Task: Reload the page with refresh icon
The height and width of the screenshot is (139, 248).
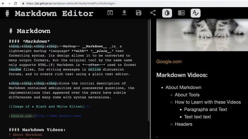Action: (x=15, y=3)
